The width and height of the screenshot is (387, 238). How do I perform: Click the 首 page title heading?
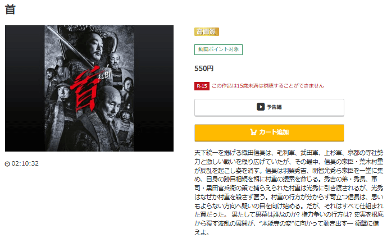click(x=10, y=10)
